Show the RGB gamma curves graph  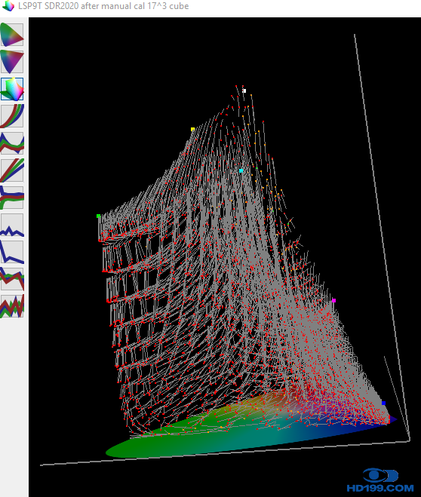(12, 116)
